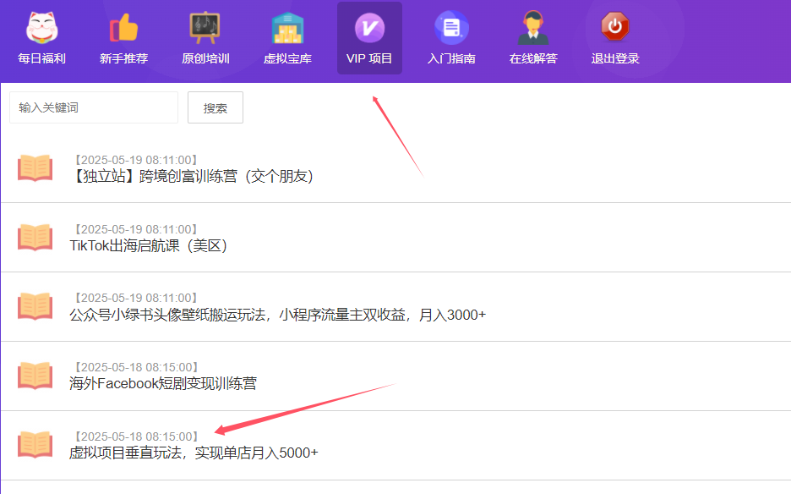
Task: Click the 08:15:00 date above Facebook短剧 title
Action: pyautogui.click(x=136, y=367)
